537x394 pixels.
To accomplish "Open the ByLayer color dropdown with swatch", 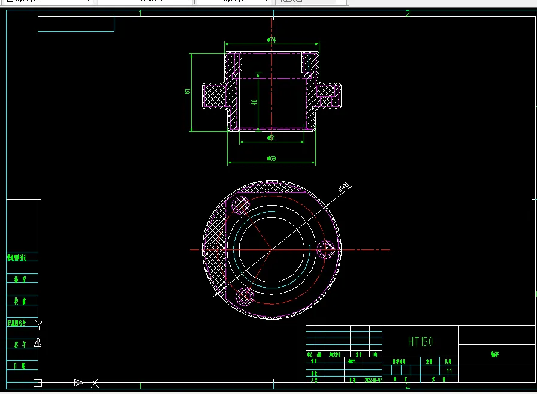I will [x=48, y=1].
